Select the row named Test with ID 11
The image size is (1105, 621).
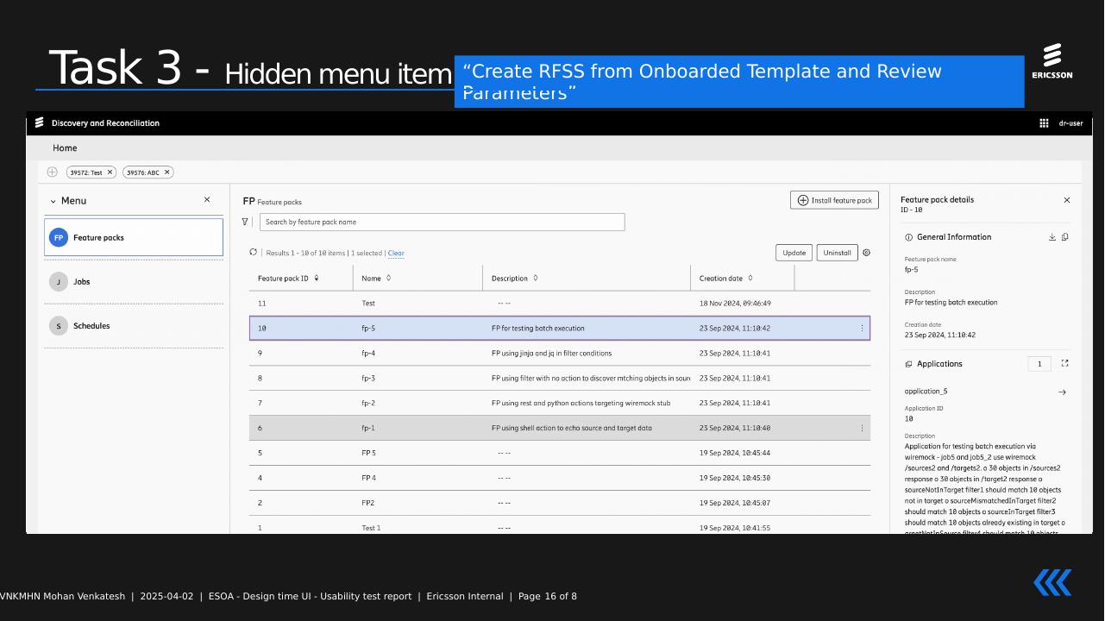click(560, 304)
